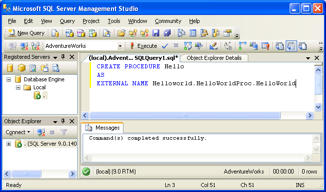
Task: Show Object Explorer from the standard toolbar
Action: 205,33
